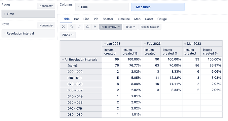This screenshot has width=228, height=121.
Task: Switch to the Gauge tab
Action: (x=162, y=19)
